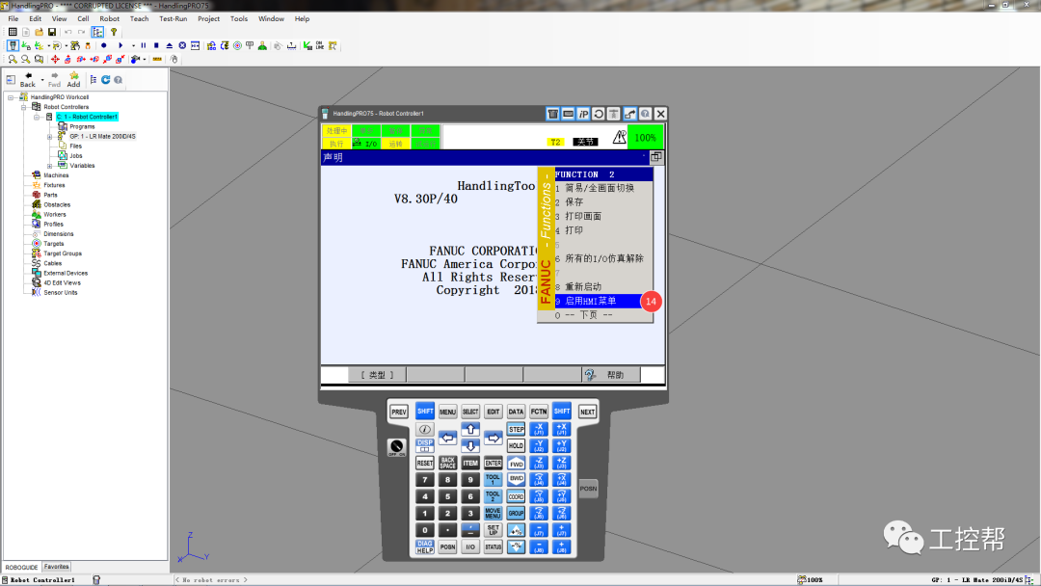Viewport: 1041px width, 586px height.
Task: Click the Add favorite star icon
Action: click(x=73, y=80)
